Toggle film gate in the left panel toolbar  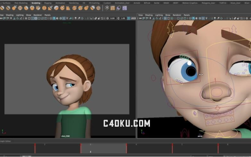(x=29, y=18)
